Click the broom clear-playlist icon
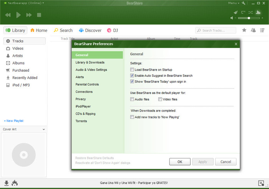 pyautogui.click(x=236, y=12)
